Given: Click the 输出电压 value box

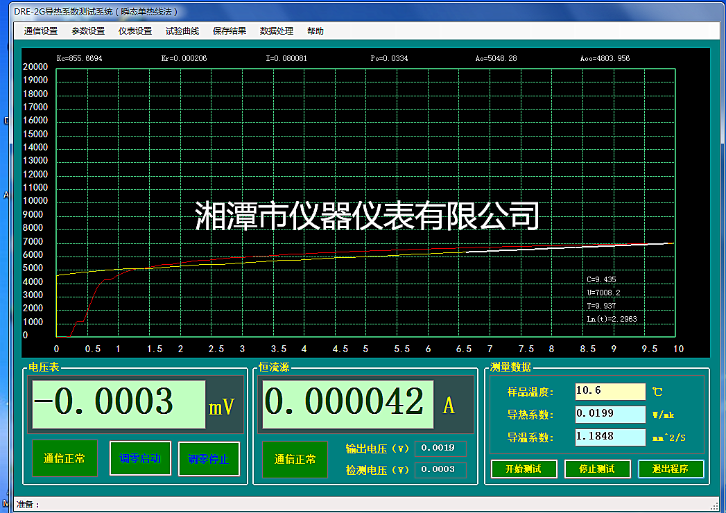Looking at the screenshot, I should point(440,448).
